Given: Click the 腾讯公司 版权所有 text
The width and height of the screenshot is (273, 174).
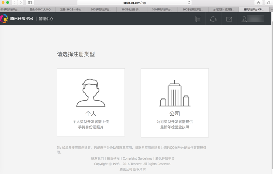Looking at the screenshot, I should pos(132,169).
